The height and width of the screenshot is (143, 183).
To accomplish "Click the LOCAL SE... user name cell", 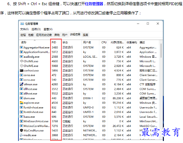I will point(90,57).
